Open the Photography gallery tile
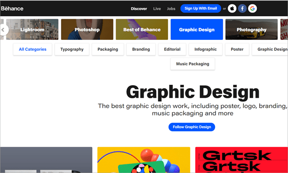288x173 pixels. tap(252, 29)
